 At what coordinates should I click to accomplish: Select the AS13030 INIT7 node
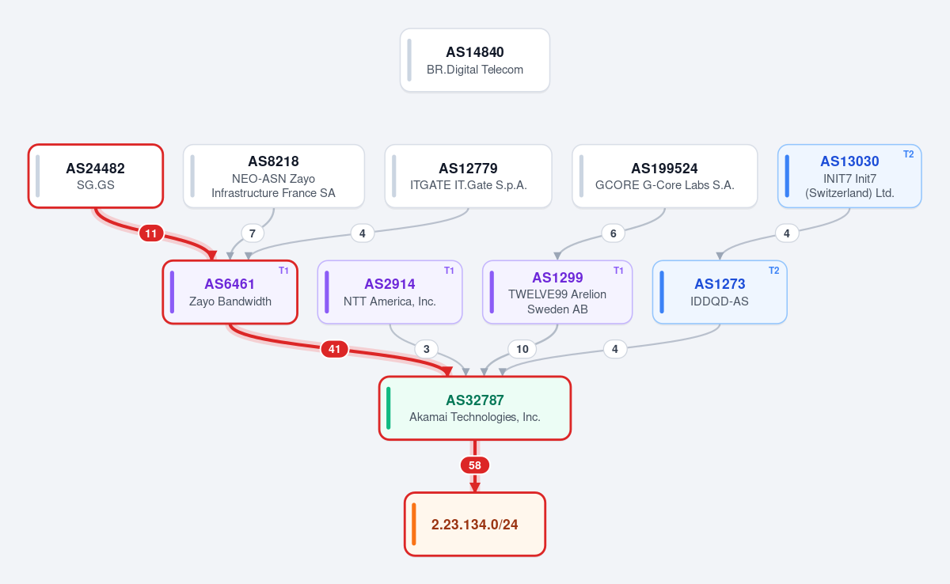coord(849,176)
